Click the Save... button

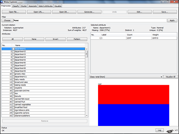[x=165, y=12]
